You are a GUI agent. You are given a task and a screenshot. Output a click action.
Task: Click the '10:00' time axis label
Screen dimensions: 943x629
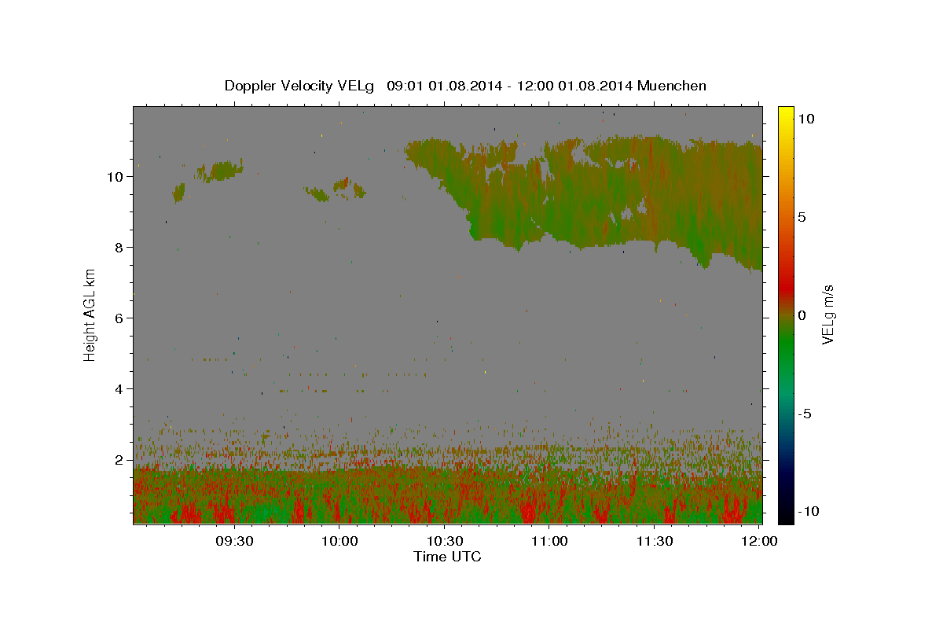(x=339, y=541)
